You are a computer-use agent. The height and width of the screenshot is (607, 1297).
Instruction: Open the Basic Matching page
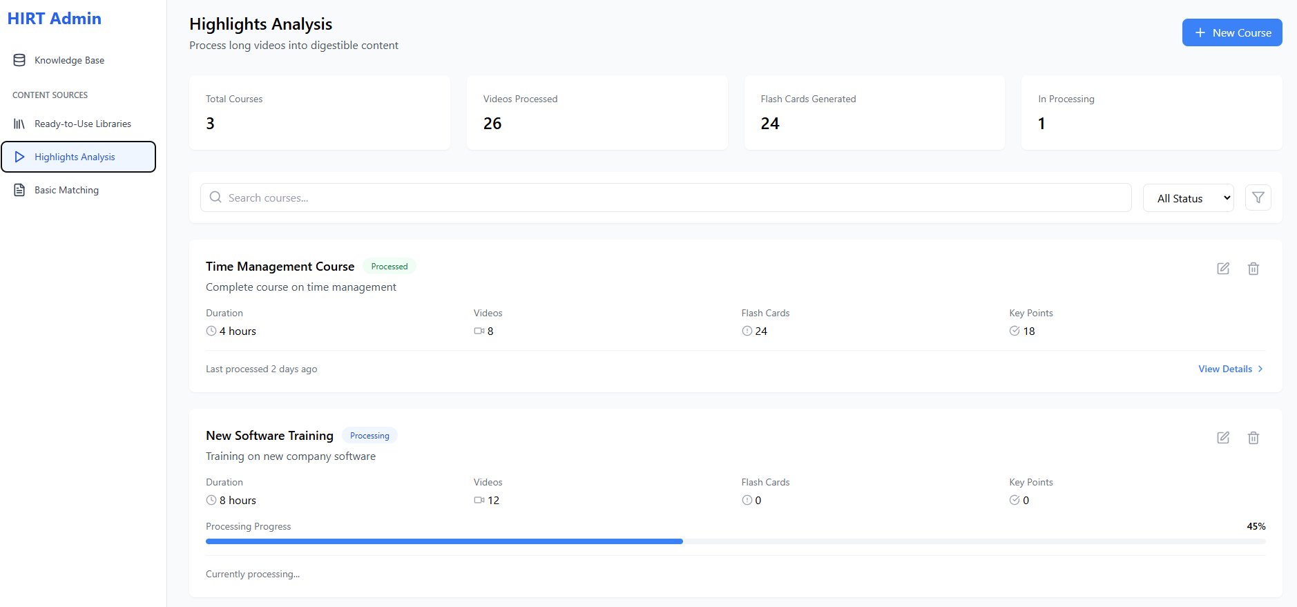[66, 190]
